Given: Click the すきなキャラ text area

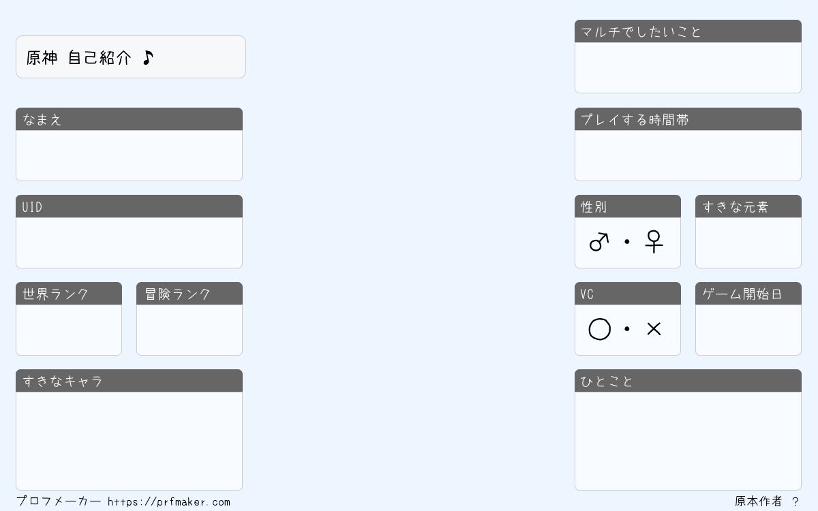Looking at the screenshot, I should tap(129, 441).
